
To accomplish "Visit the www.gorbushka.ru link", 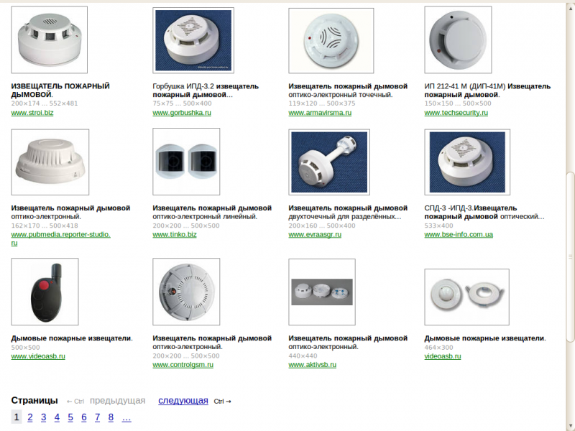I will pyautogui.click(x=182, y=113).
